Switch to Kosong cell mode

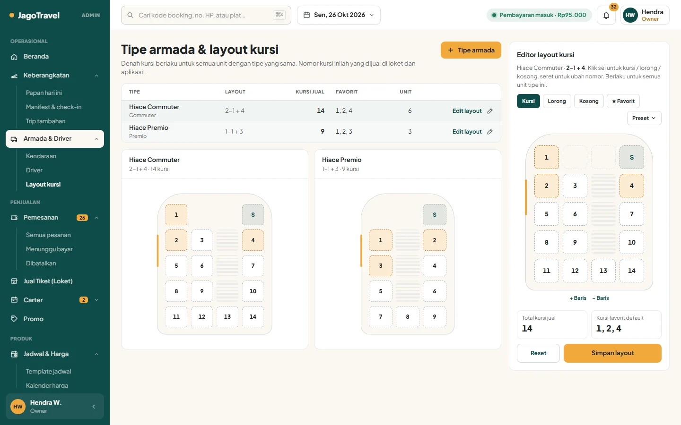[589, 101]
